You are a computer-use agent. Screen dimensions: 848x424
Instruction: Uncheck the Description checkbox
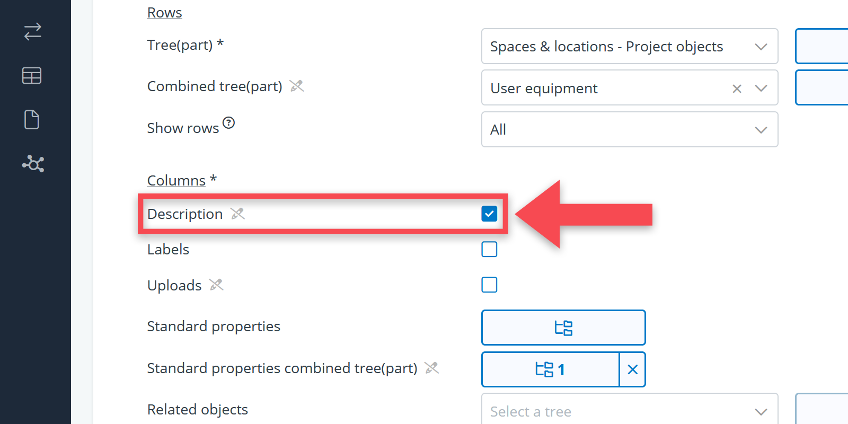click(489, 214)
